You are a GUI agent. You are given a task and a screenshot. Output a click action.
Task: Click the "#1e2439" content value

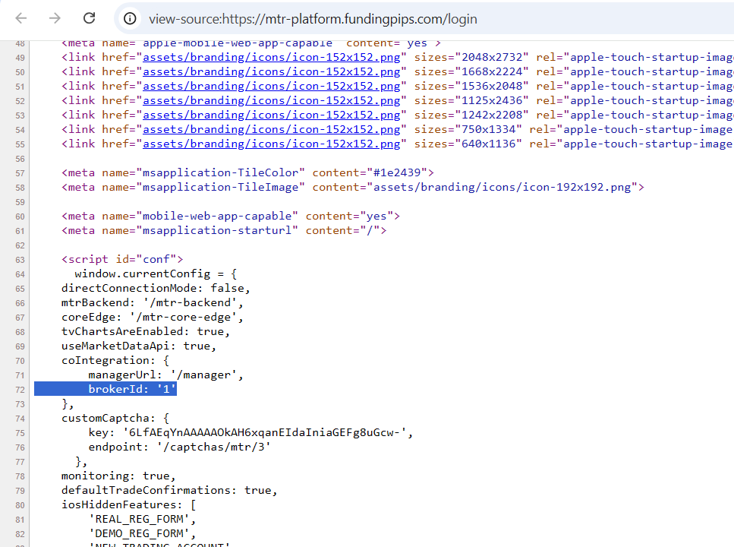click(397, 173)
